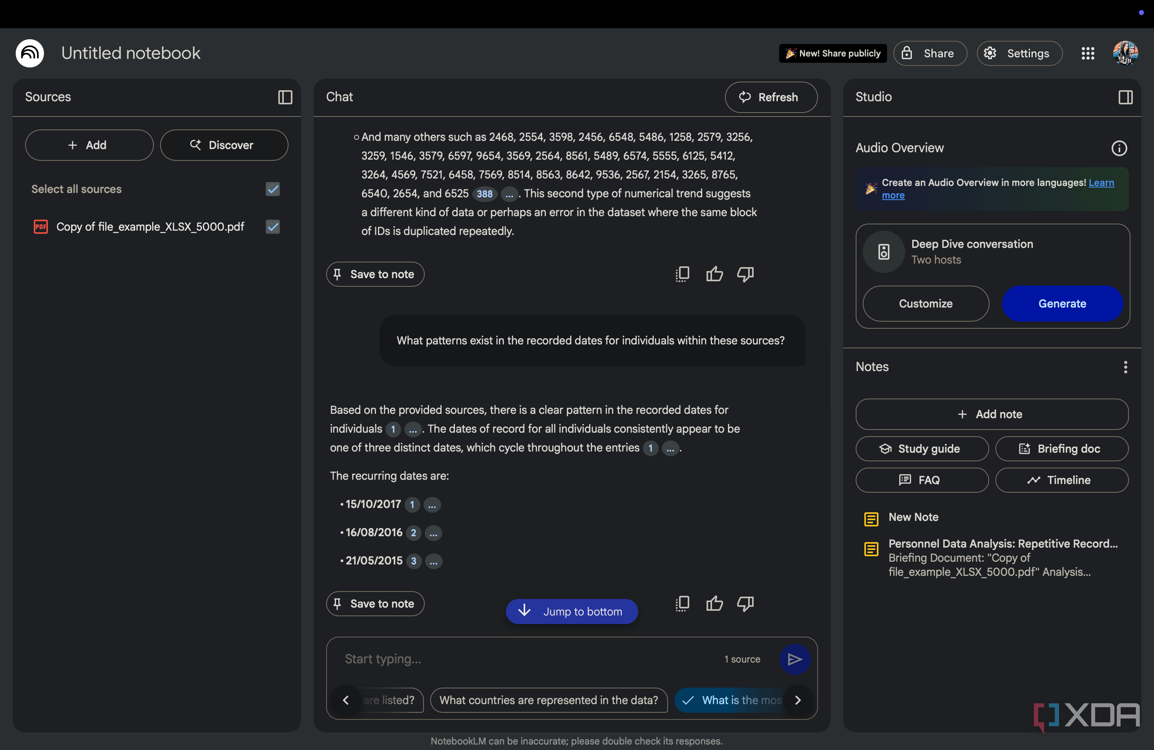The width and height of the screenshot is (1154, 750).
Task: Collapse the Studio panel icon
Action: click(1125, 97)
